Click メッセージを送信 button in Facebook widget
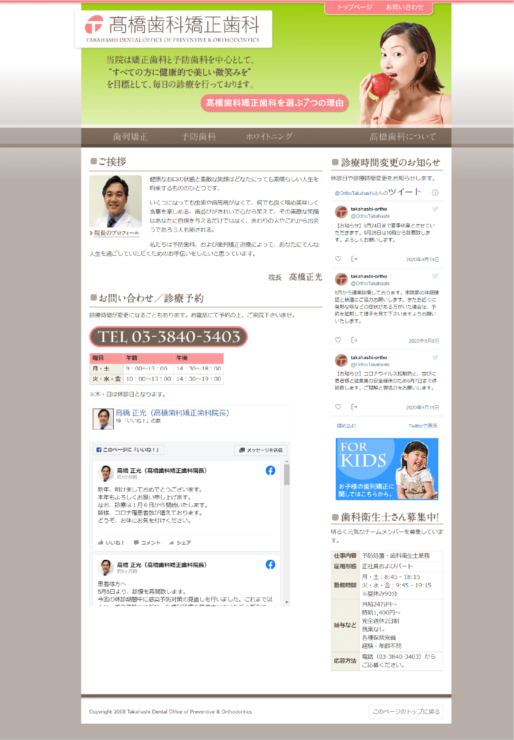Image resolution: width=514 pixels, height=740 pixels. (260, 450)
